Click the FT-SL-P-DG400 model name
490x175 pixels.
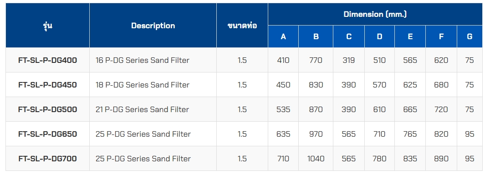coord(47,60)
